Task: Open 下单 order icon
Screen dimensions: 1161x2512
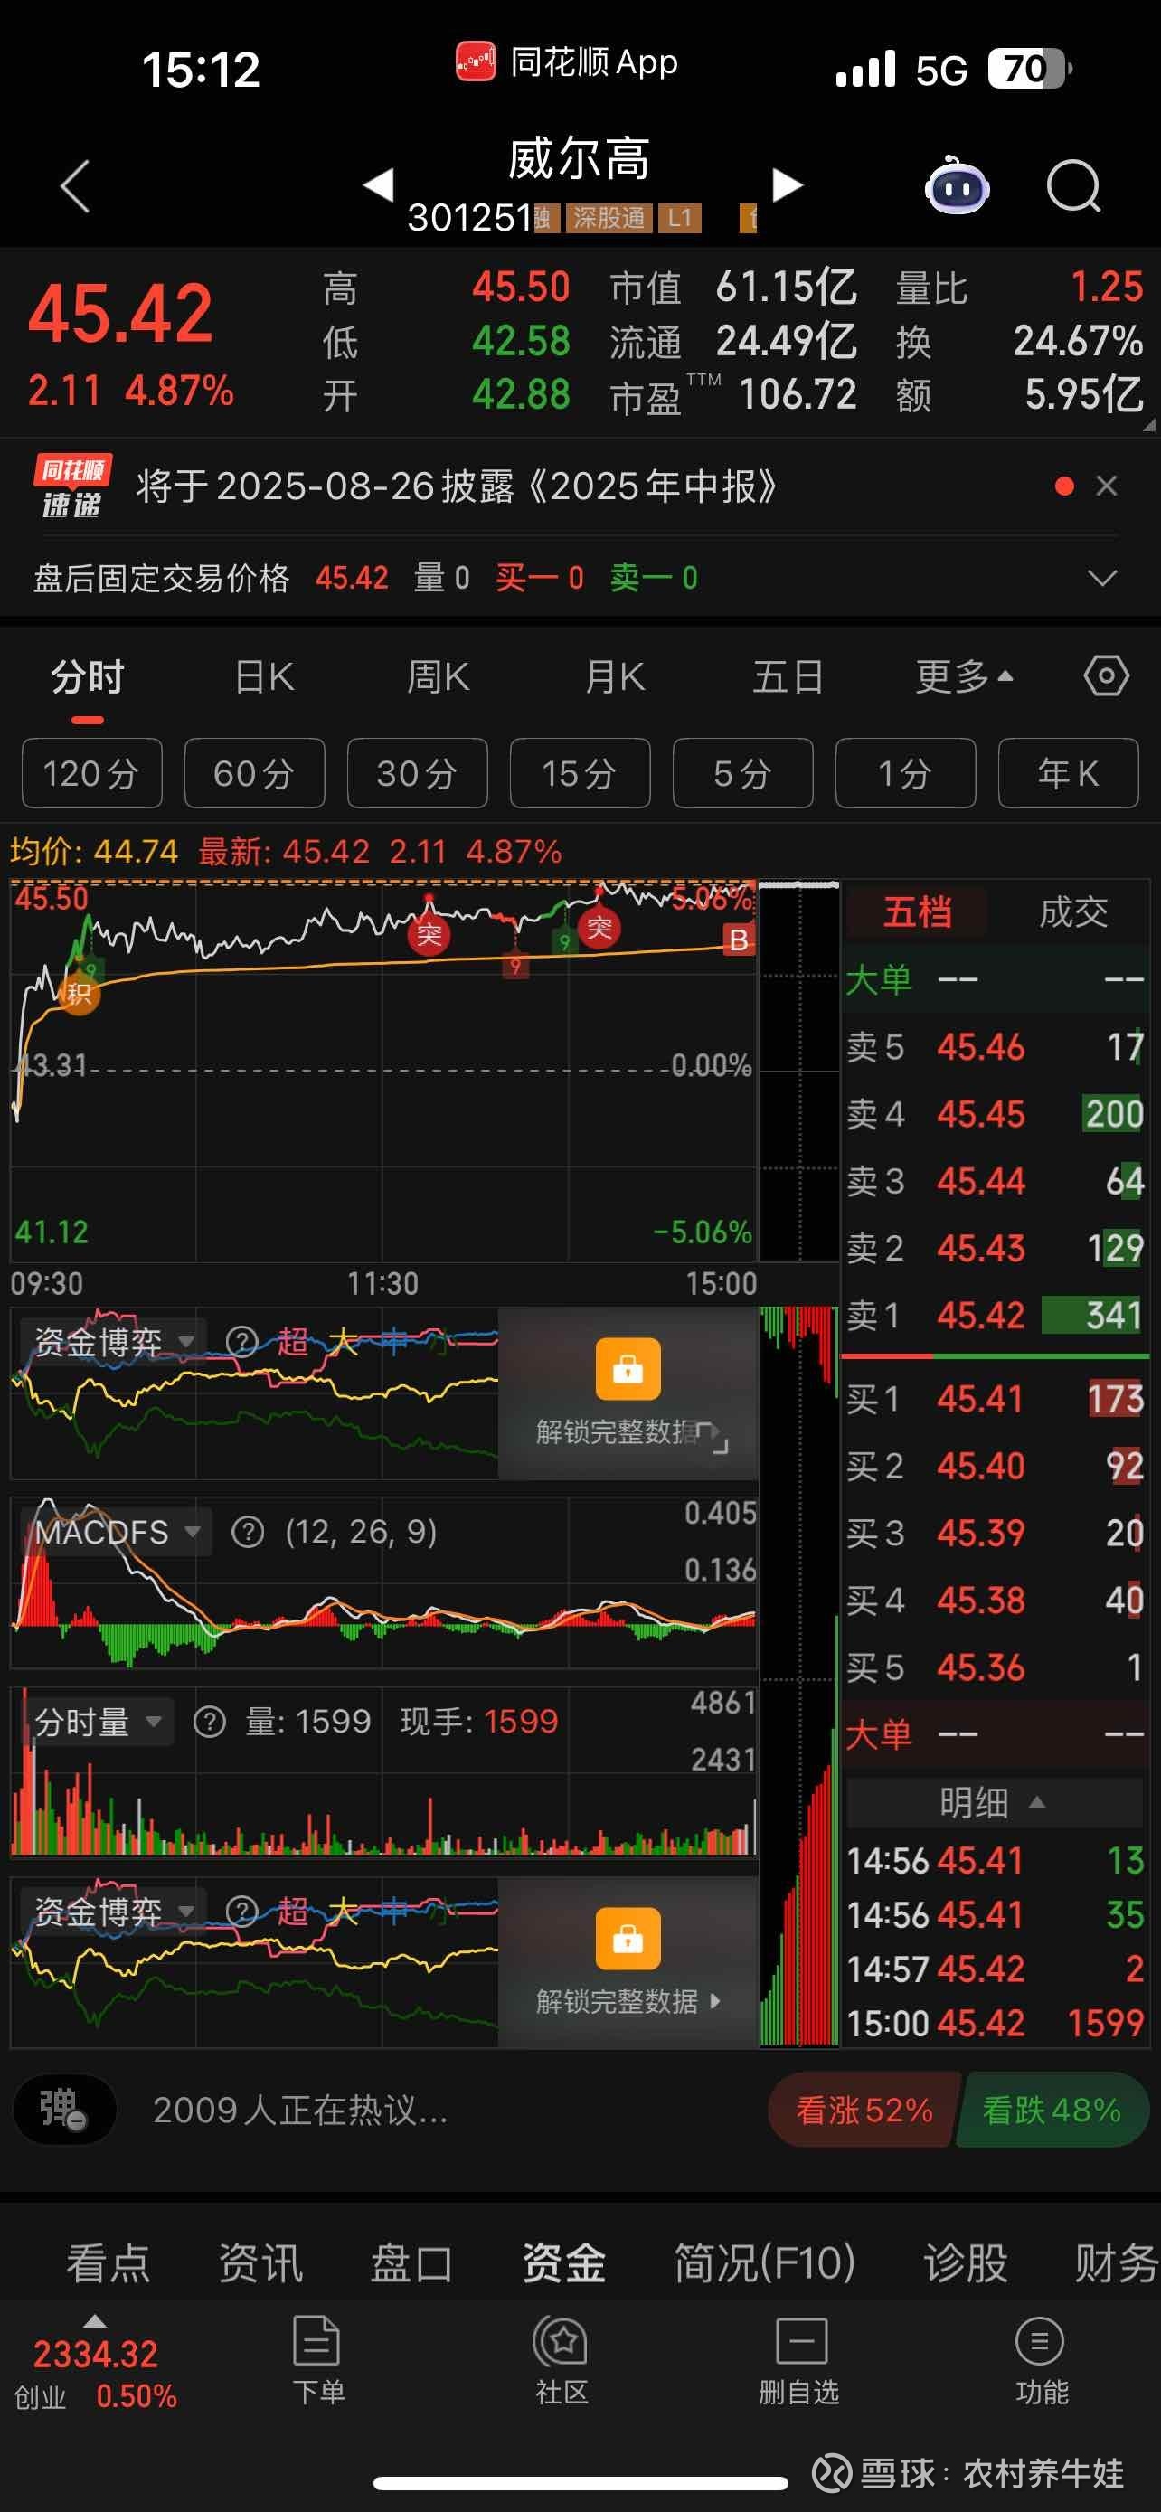Action: 316,2361
